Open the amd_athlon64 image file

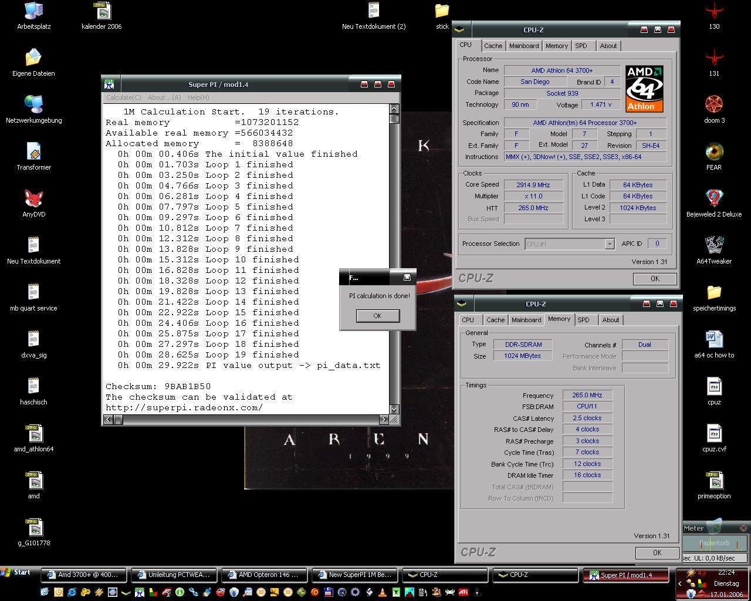click(x=33, y=438)
